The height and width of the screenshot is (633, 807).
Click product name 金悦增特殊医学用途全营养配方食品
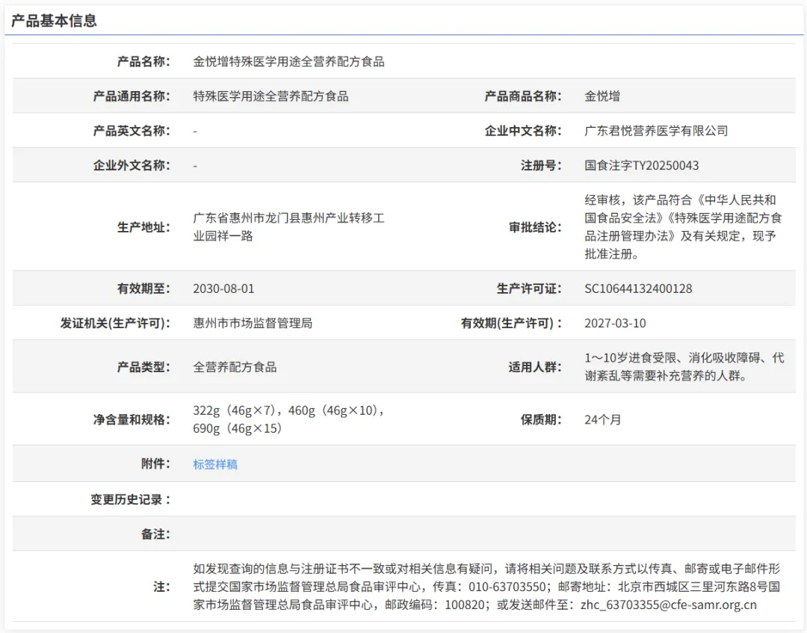click(x=288, y=62)
